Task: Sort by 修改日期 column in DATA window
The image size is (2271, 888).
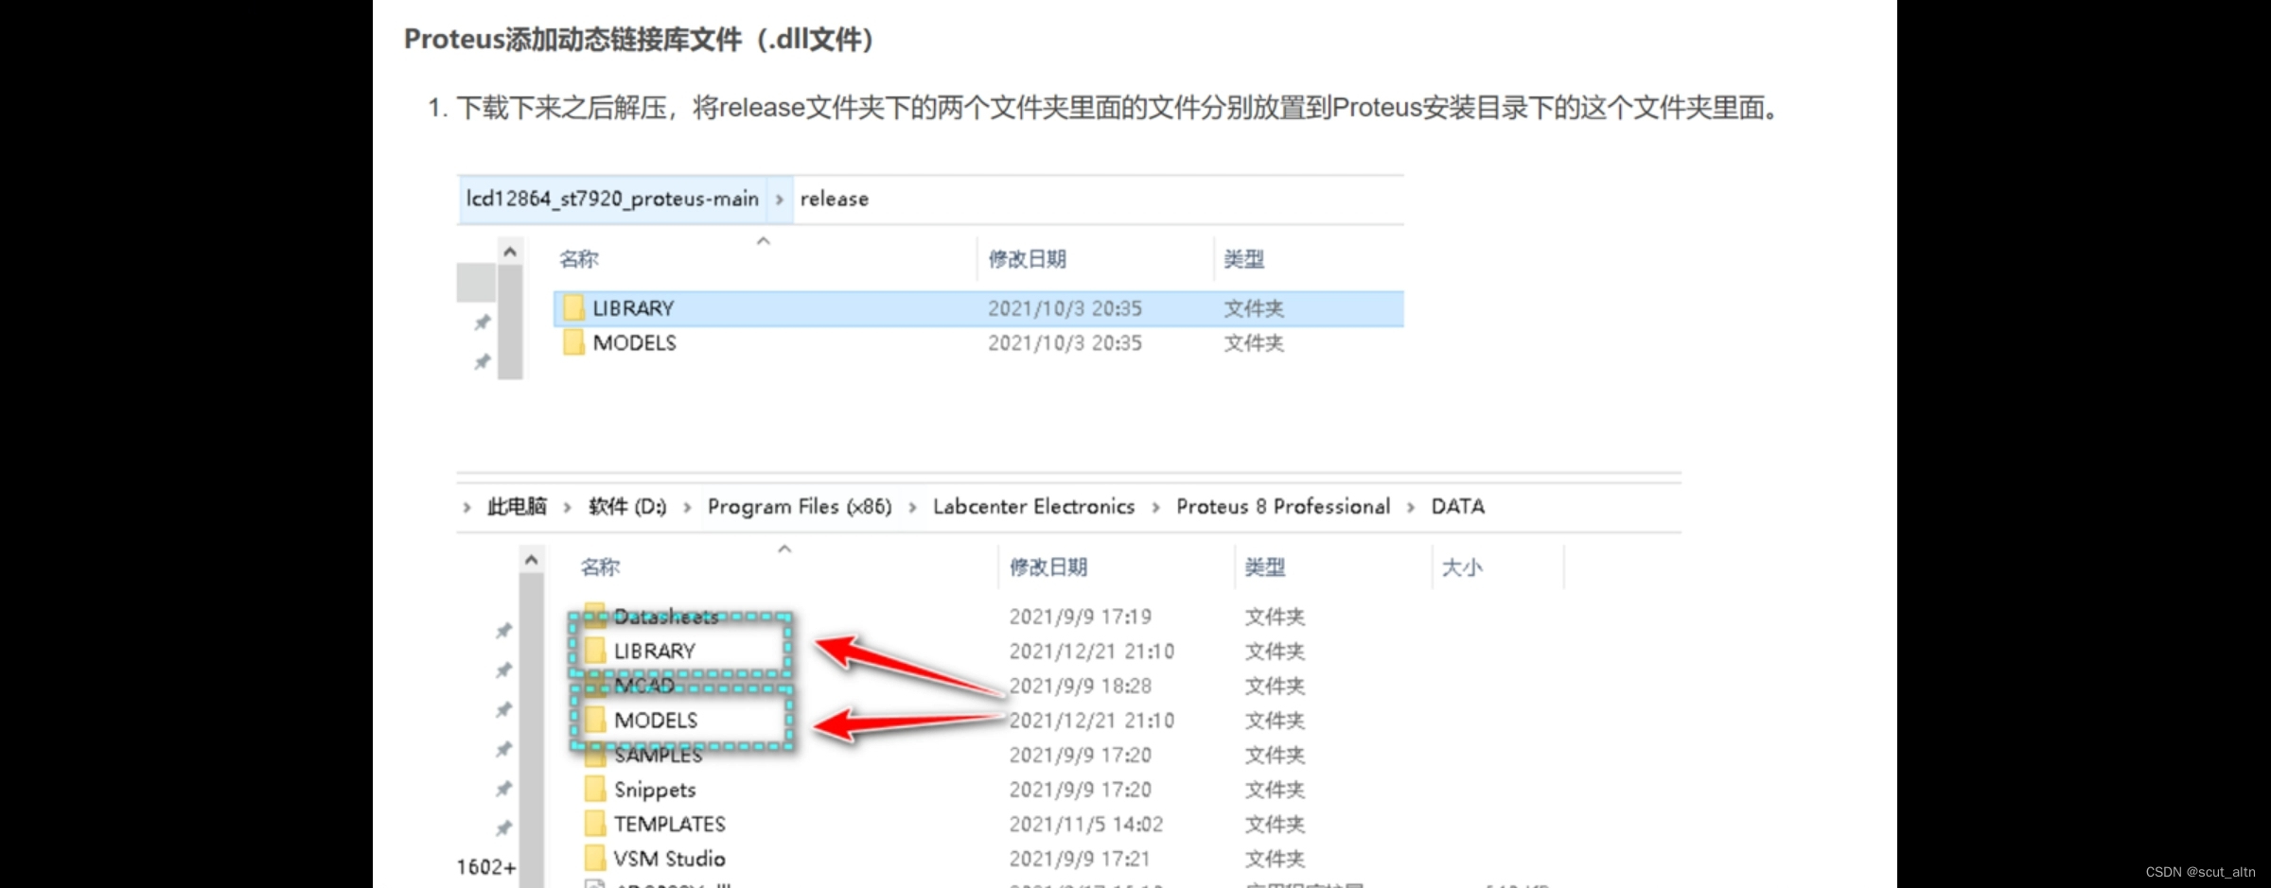Action: pos(1048,567)
